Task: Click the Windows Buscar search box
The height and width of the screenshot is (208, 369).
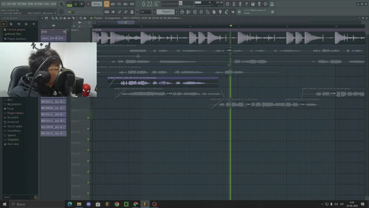Action: (37, 204)
